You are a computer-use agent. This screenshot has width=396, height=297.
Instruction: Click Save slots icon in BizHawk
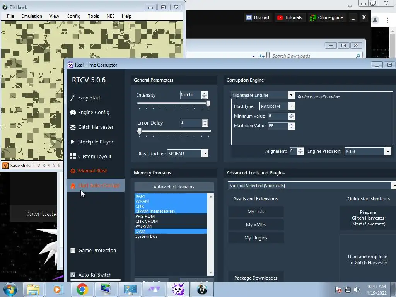pyautogui.click(x=5, y=166)
